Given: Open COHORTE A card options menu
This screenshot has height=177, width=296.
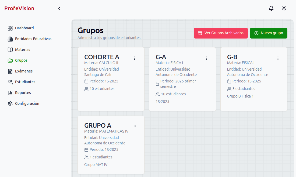Looking at the screenshot, I should coord(135,58).
